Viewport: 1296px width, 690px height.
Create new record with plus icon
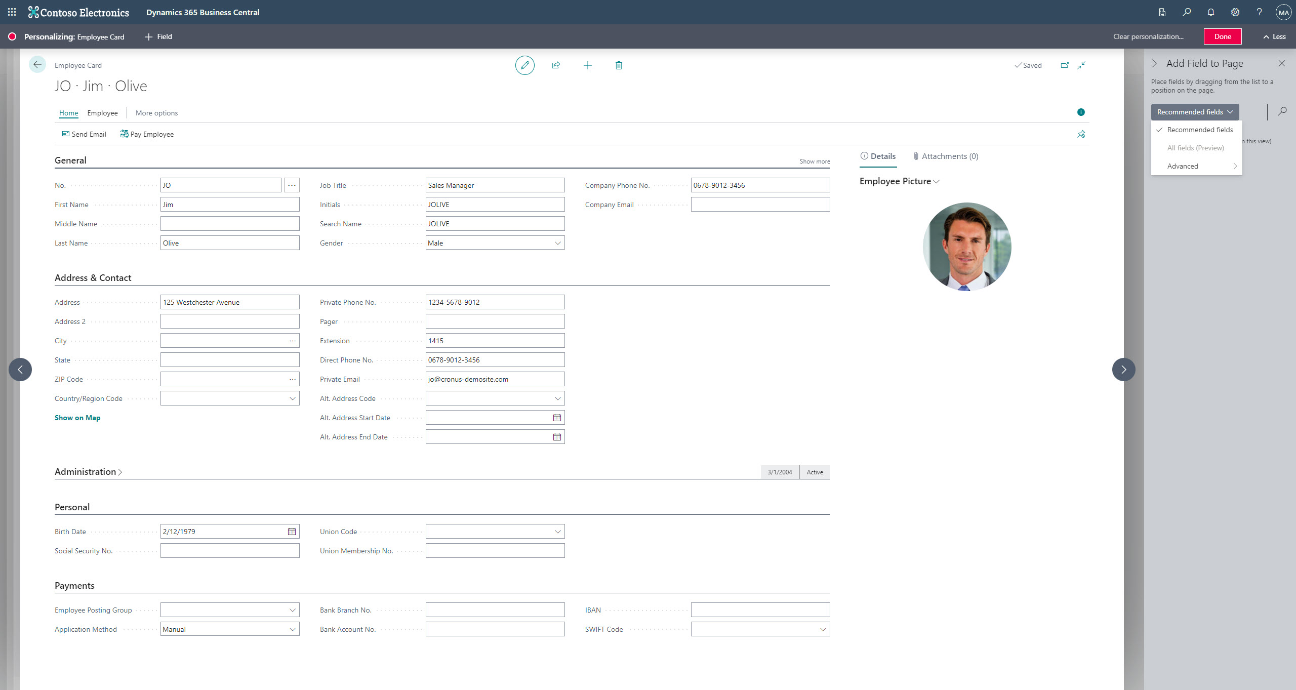point(587,65)
